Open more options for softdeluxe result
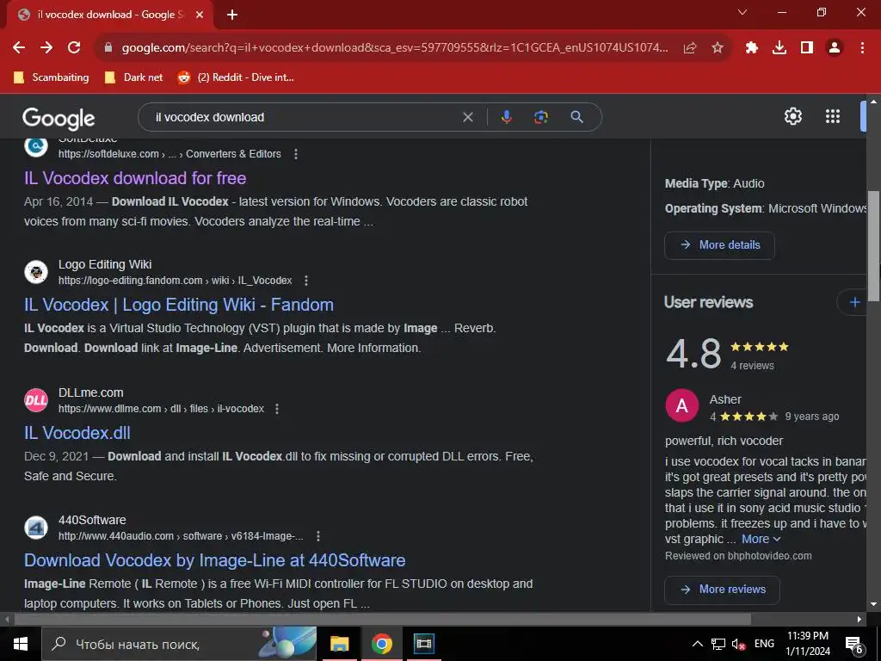Viewport: 881px width, 661px height. point(296,154)
